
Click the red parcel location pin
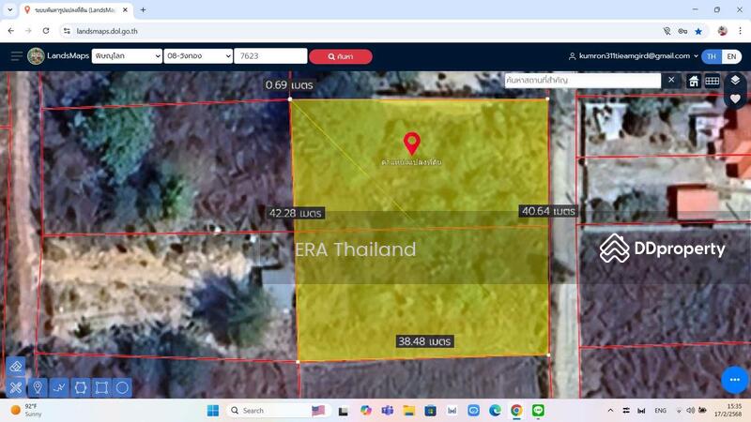point(412,143)
